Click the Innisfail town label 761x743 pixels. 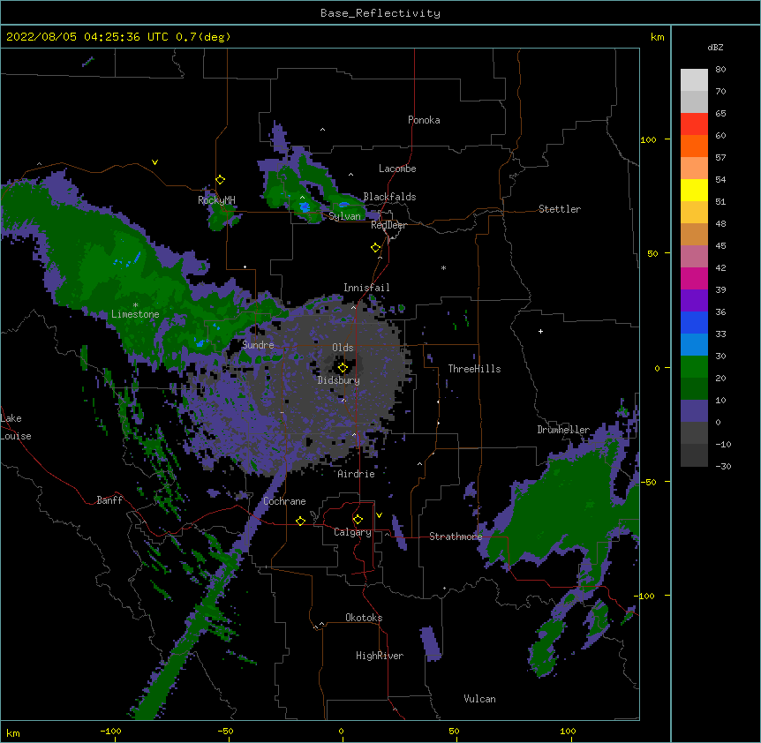coord(366,288)
